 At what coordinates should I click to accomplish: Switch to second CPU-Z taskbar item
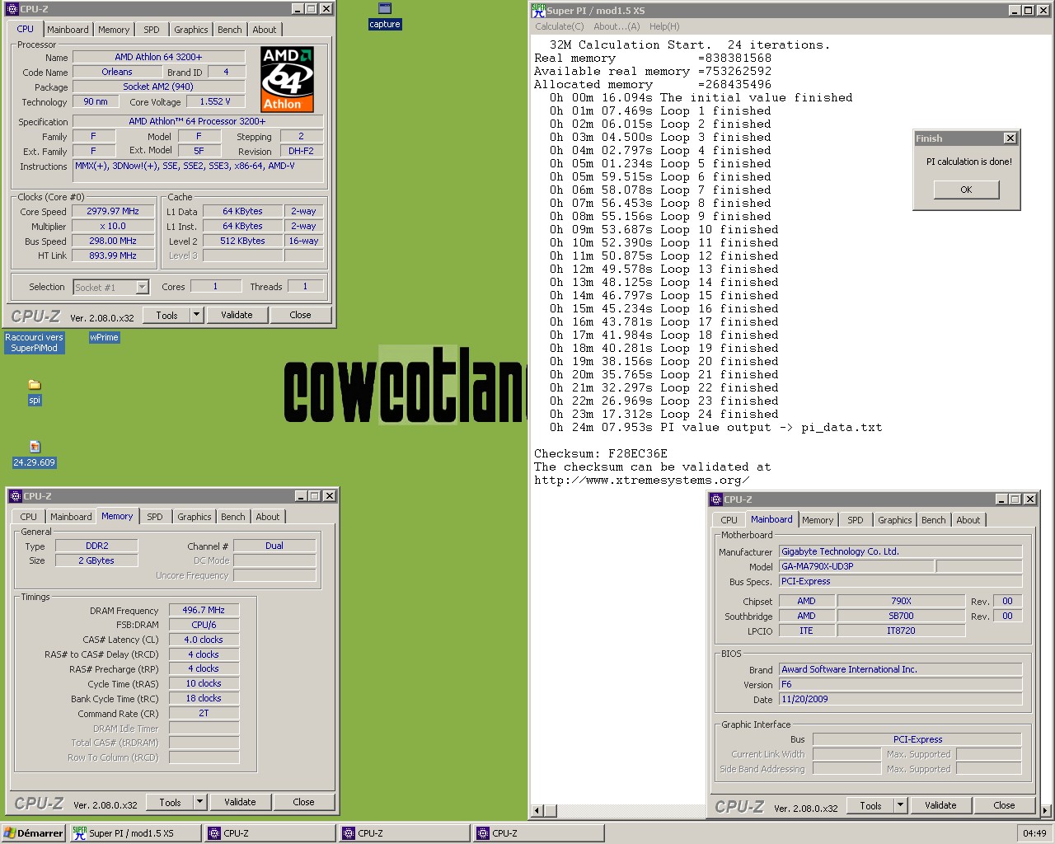click(404, 833)
